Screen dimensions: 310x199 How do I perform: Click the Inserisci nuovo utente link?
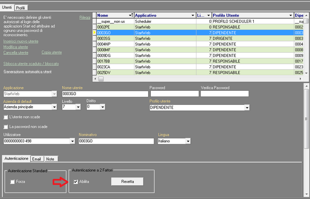21,41
